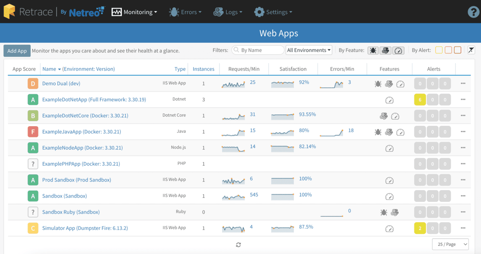Click the gauge By Feature filter icon
Image resolution: width=481 pixels, height=254 pixels.
pos(398,50)
